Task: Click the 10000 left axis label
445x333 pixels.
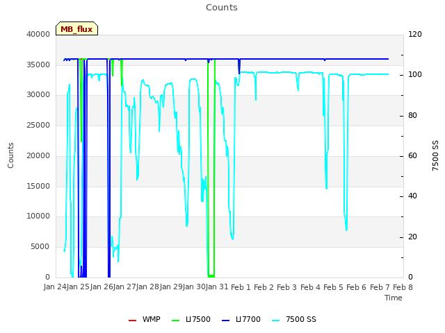Action: [x=38, y=216]
